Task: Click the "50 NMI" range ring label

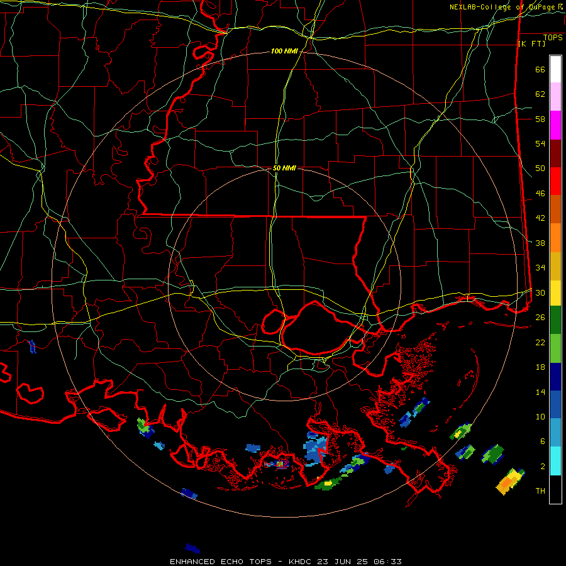Action: pyautogui.click(x=284, y=168)
